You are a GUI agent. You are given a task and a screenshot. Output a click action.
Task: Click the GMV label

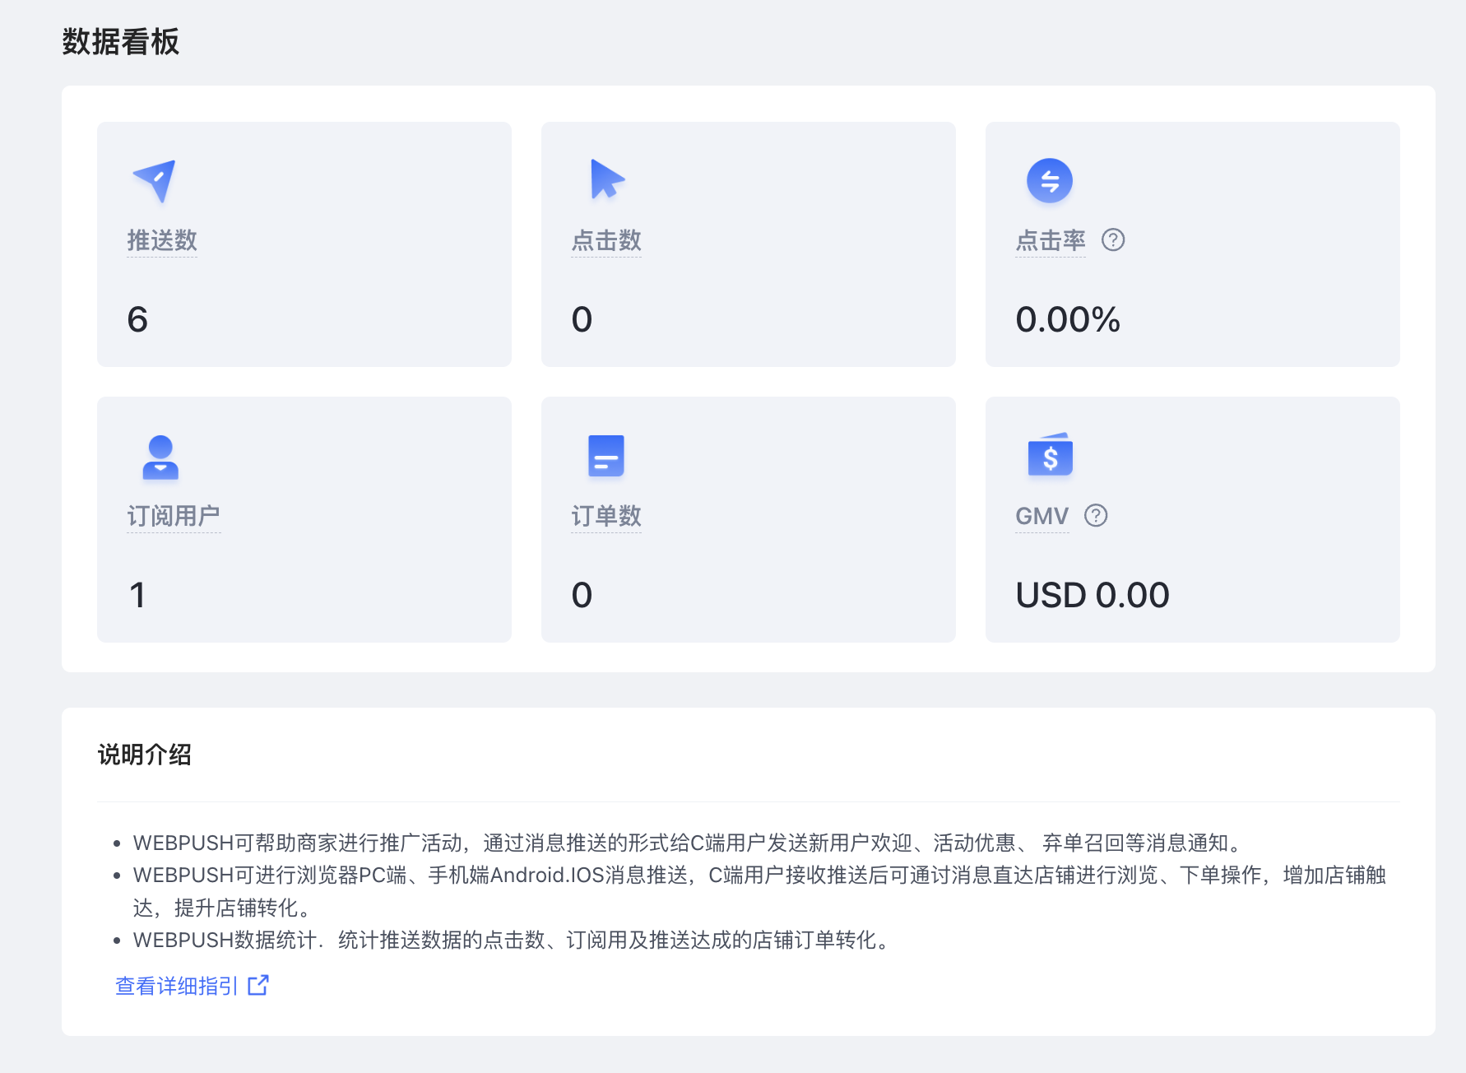click(x=1042, y=516)
